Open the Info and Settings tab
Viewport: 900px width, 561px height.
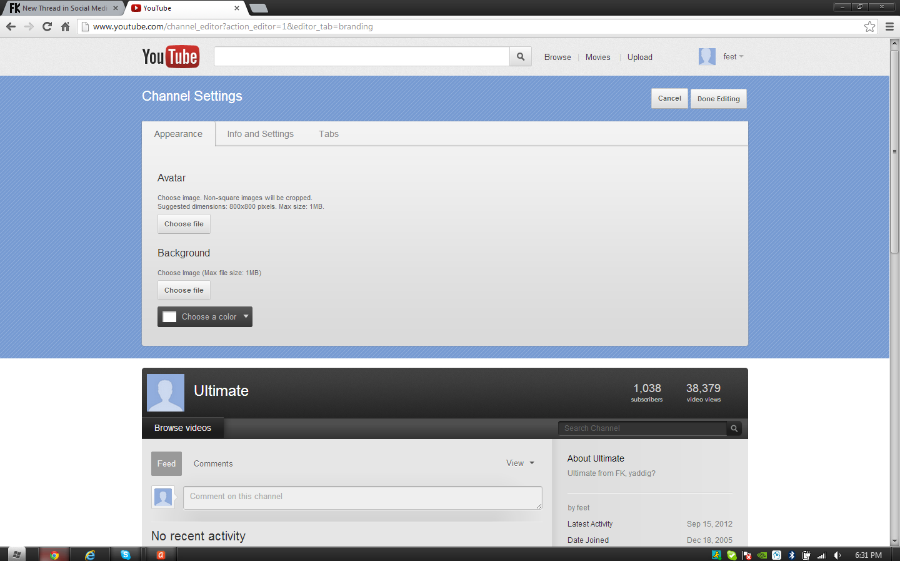[x=261, y=134]
